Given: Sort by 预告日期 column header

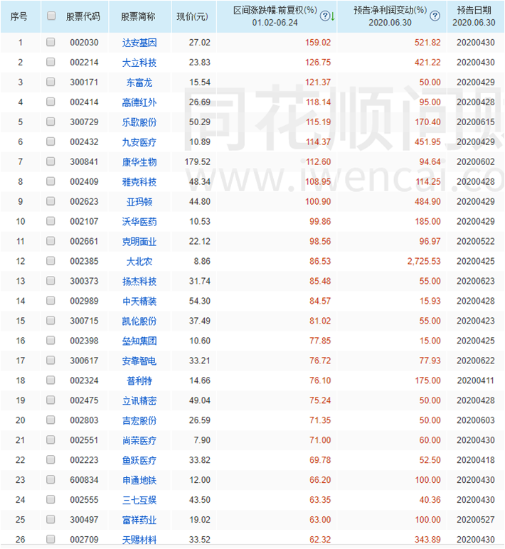Looking at the screenshot, I should pyautogui.click(x=474, y=16).
